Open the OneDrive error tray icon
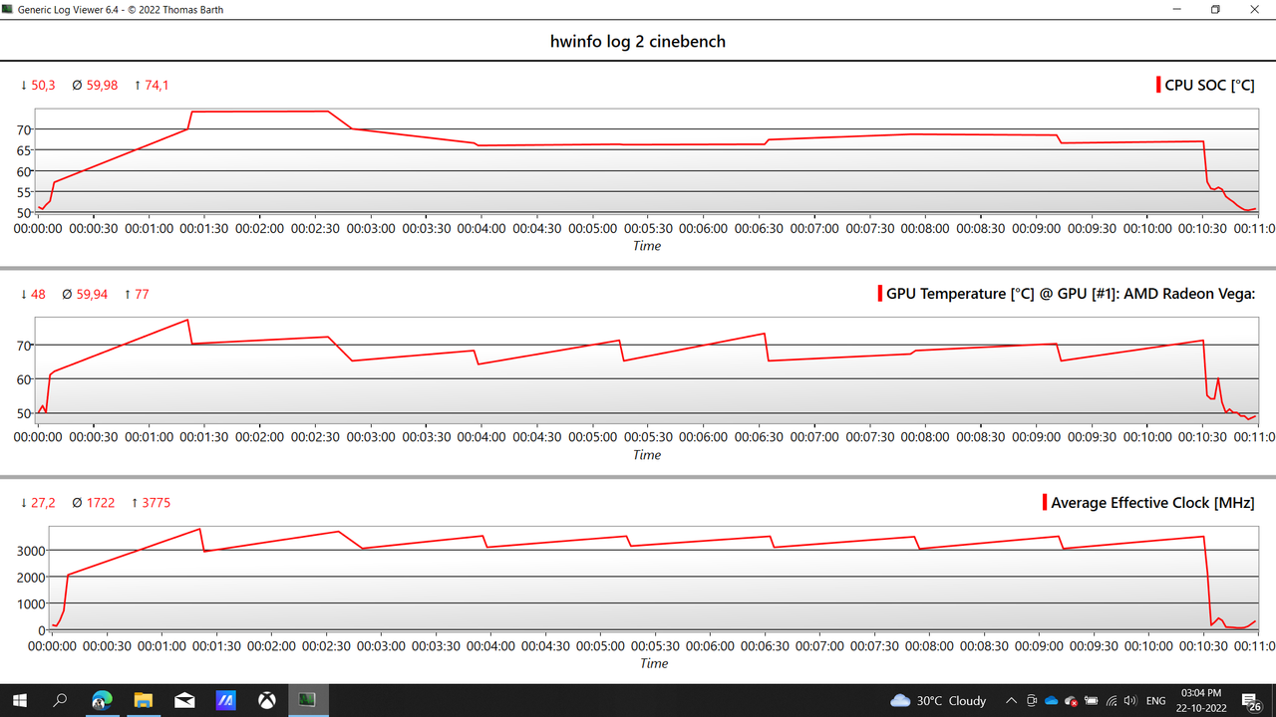The image size is (1276, 717). [1071, 701]
